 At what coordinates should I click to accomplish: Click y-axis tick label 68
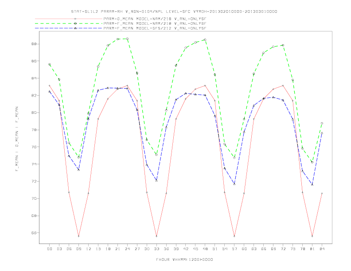click(34, 216)
